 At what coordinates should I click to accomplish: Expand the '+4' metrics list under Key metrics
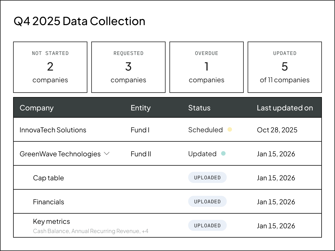(x=145, y=231)
